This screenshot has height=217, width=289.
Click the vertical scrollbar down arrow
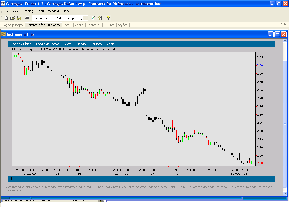pyautogui.click(x=285, y=194)
